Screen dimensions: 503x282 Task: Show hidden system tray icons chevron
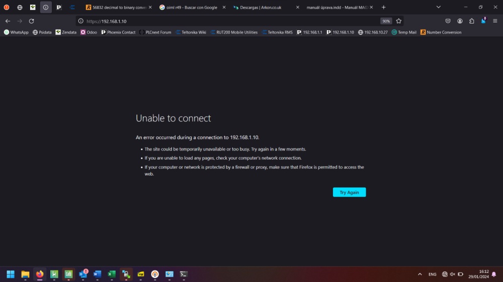(x=420, y=274)
